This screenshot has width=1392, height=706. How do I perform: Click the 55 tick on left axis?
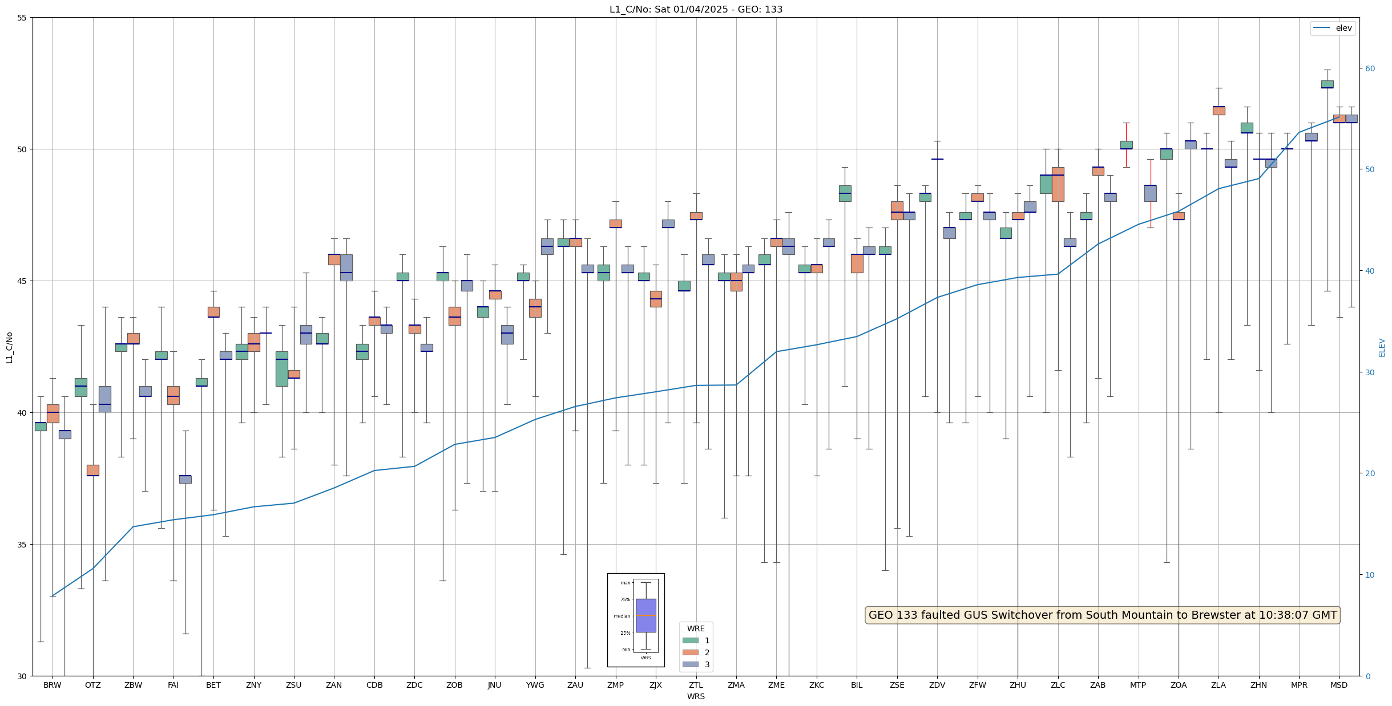[22, 18]
